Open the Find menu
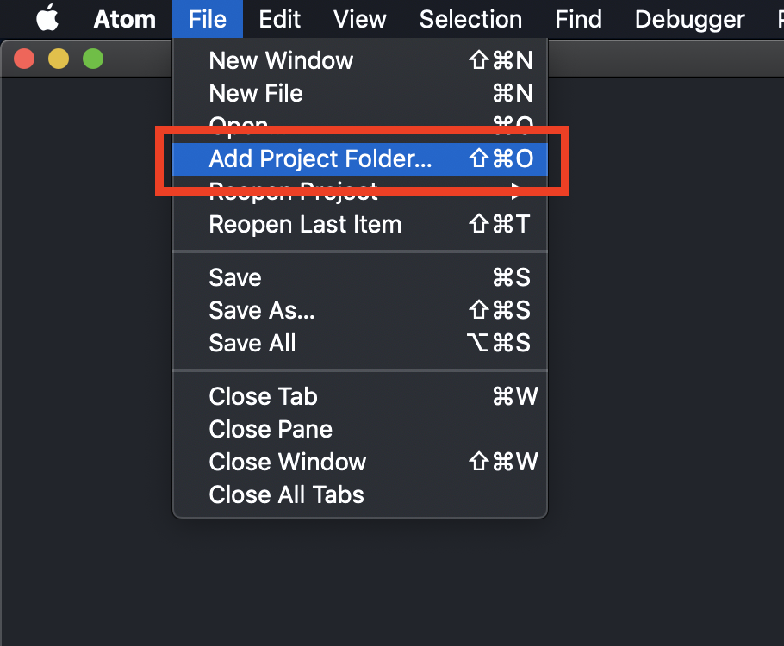The width and height of the screenshot is (784, 646). coord(578,19)
